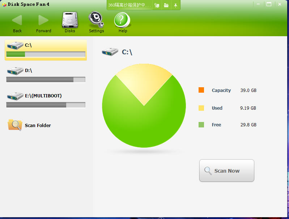The height and width of the screenshot is (219, 289).
Task: Click the 29.8 GB free value
Action: [x=248, y=125]
